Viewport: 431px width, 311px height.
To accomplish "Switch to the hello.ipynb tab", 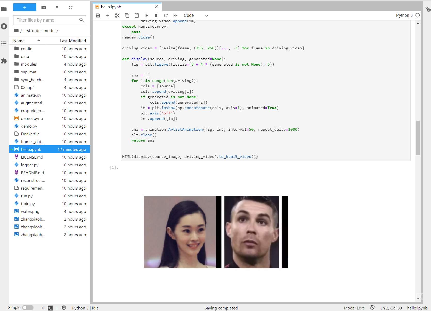I will pyautogui.click(x=111, y=7).
